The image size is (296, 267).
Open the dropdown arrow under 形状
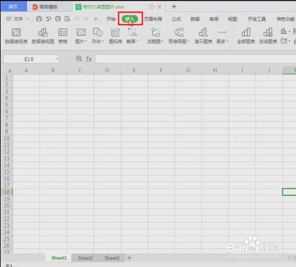(103, 41)
